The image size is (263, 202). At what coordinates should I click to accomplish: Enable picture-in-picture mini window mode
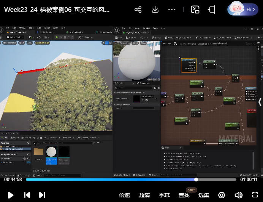pos(195,10)
